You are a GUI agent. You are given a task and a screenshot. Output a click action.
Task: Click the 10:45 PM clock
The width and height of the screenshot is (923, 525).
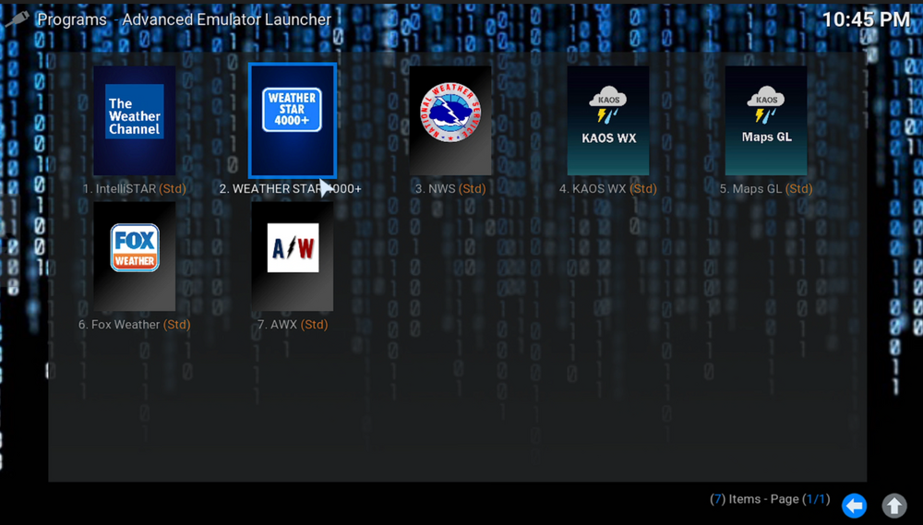pos(865,19)
